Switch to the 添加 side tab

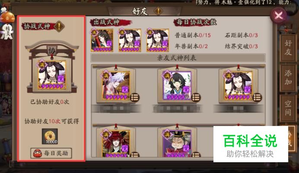click(x=288, y=78)
